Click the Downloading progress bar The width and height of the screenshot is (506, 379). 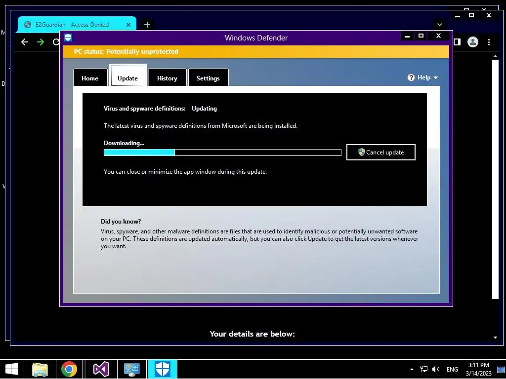[222, 152]
